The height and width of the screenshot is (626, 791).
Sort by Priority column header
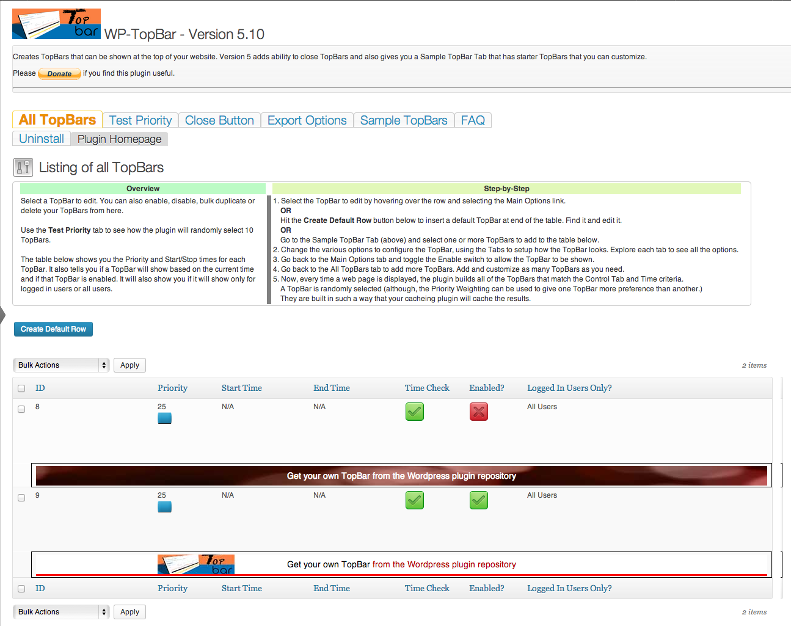point(172,388)
